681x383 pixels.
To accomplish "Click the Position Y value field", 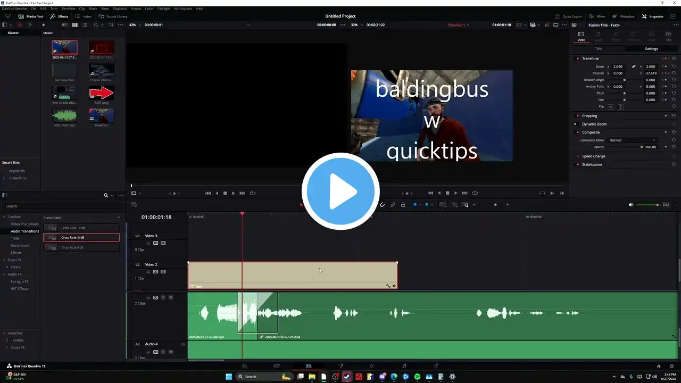I will pos(650,73).
